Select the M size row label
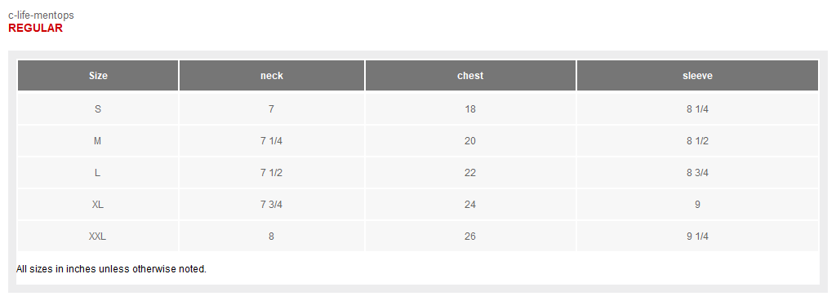This screenshot has height=305, width=836. pos(98,141)
